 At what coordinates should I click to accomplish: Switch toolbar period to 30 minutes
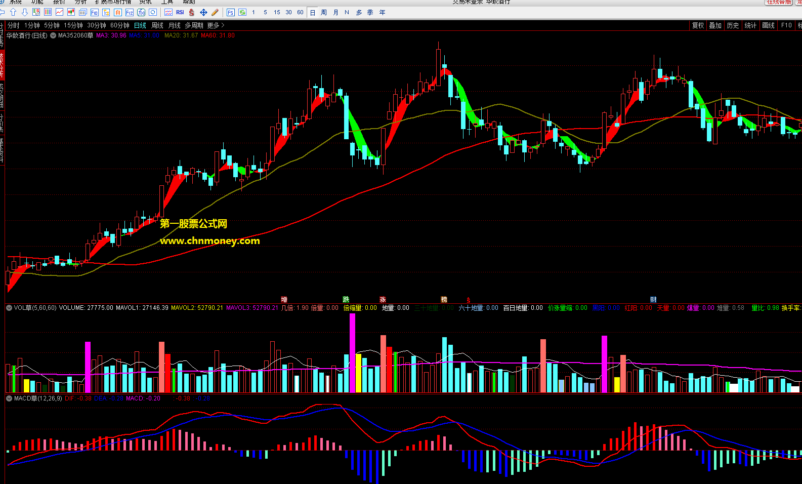[288, 12]
